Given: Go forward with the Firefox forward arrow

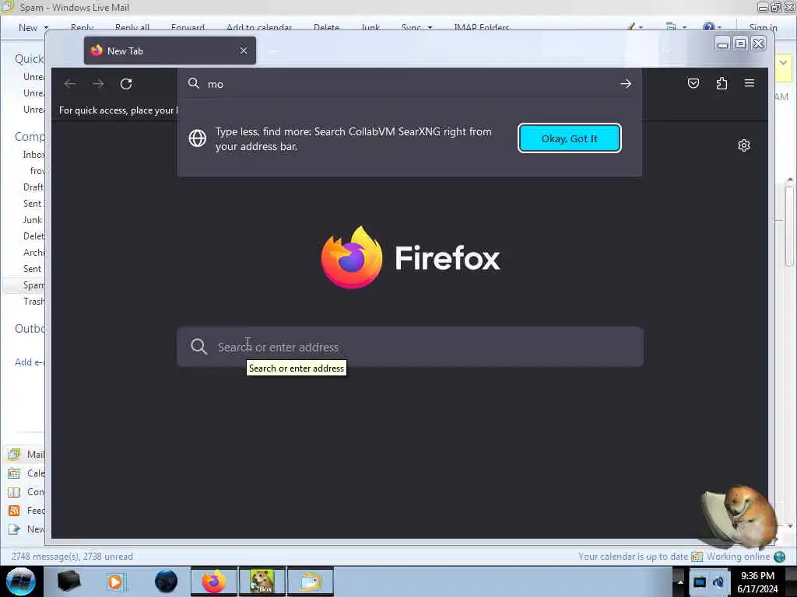Looking at the screenshot, I should [98, 84].
